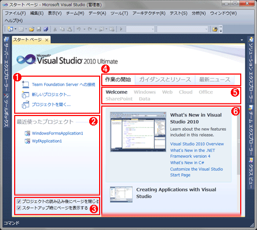Screen dimensions: 257x230
Task: Click the New Project toolbar icon
Action: click(x=10, y=29)
